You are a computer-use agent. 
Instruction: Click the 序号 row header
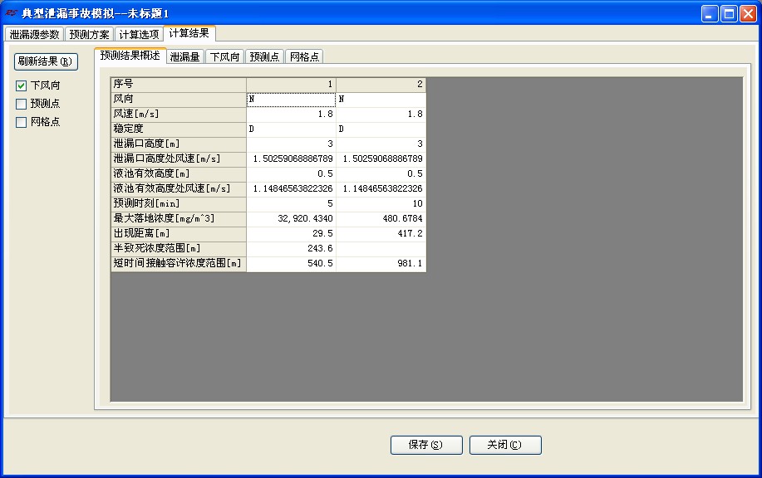(179, 85)
